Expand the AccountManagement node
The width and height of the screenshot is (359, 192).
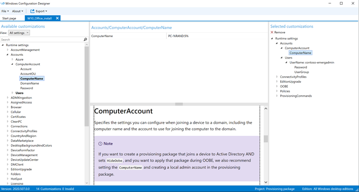7,50
